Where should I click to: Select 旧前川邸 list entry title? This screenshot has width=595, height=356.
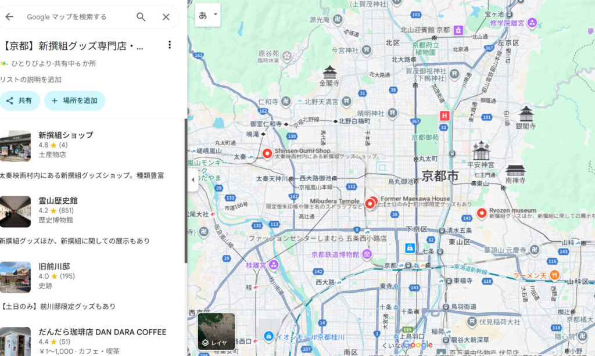[54, 266]
